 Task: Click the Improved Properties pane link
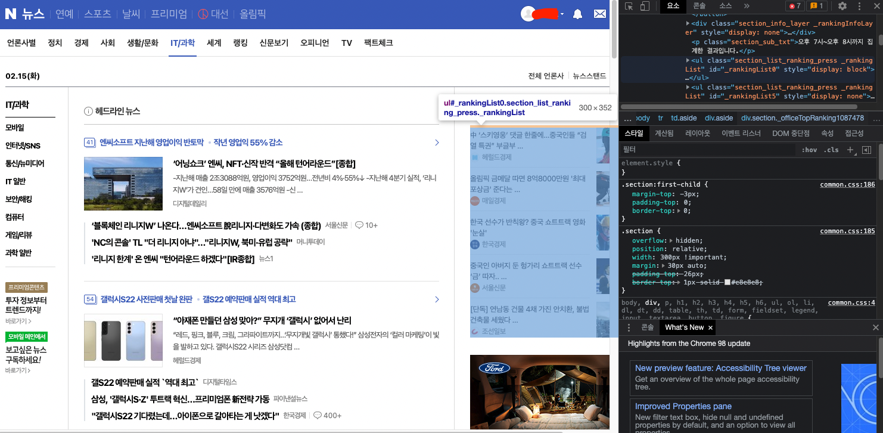(x=683, y=406)
